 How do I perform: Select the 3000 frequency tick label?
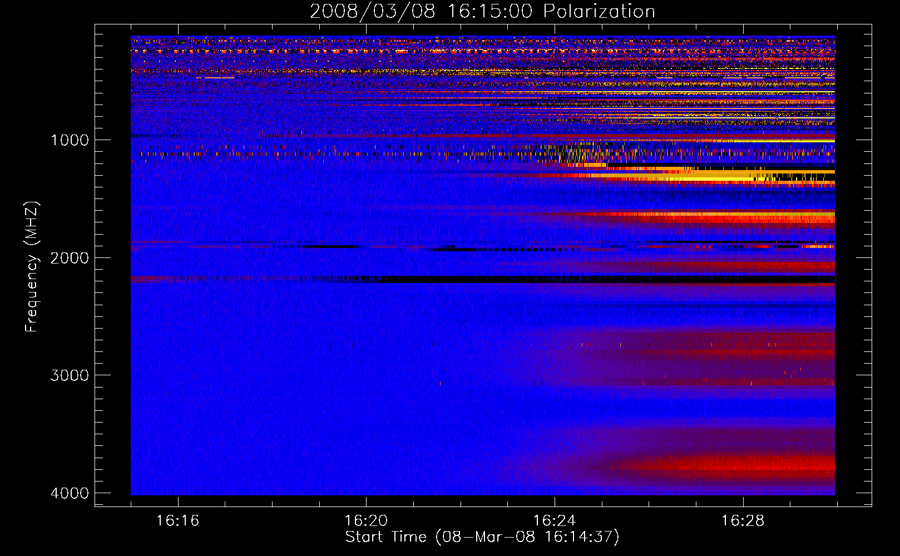(x=70, y=375)
